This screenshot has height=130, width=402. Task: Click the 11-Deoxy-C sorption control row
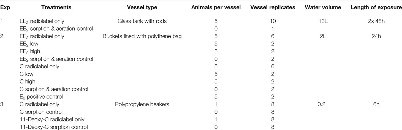point(201,127)
